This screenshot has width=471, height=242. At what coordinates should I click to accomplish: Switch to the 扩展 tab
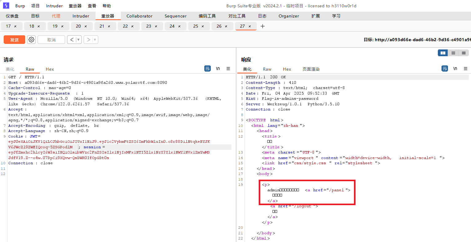(316, 16)
